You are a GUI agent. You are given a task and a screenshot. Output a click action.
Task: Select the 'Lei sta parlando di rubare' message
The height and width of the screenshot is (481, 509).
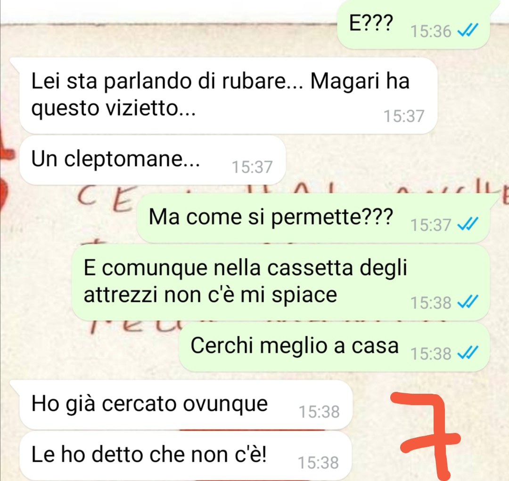coord(228,95)
